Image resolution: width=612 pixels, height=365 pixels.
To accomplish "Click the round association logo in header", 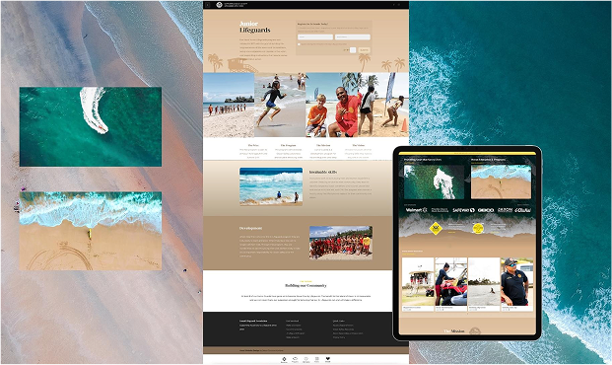I will [x=220, y=5].
